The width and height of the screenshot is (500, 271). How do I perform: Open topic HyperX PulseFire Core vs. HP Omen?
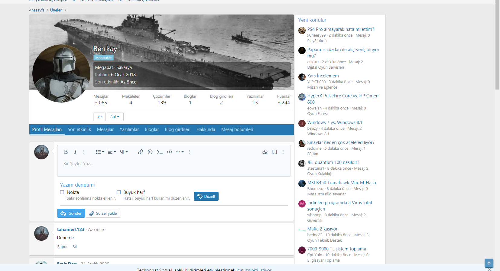(x=343, y=99)
